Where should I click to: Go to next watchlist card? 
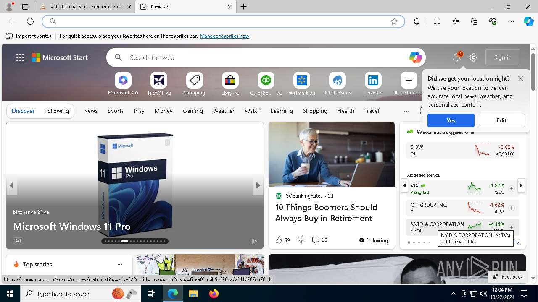coord(521,185)
